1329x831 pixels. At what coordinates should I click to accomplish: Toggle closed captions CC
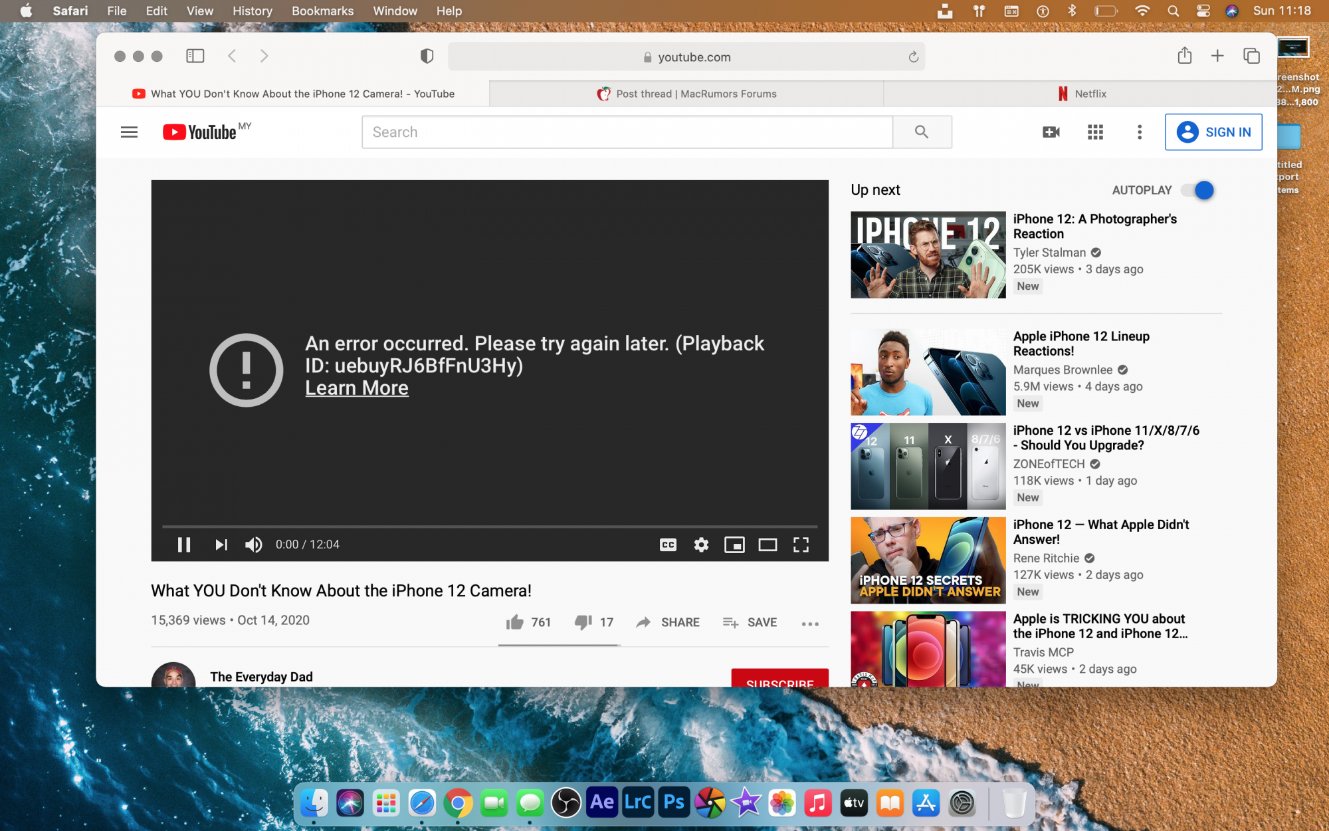click(x=668, y=544)
